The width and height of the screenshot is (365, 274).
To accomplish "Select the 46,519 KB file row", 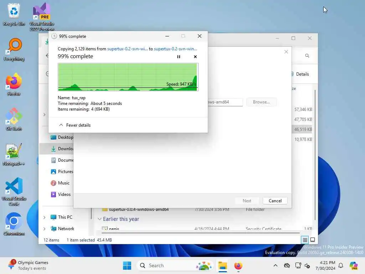I will point(302,129).
